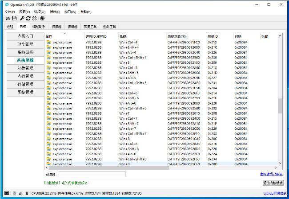
Task: Click the Win+Shift+7 hotkey cell
Action: [129, 124]
